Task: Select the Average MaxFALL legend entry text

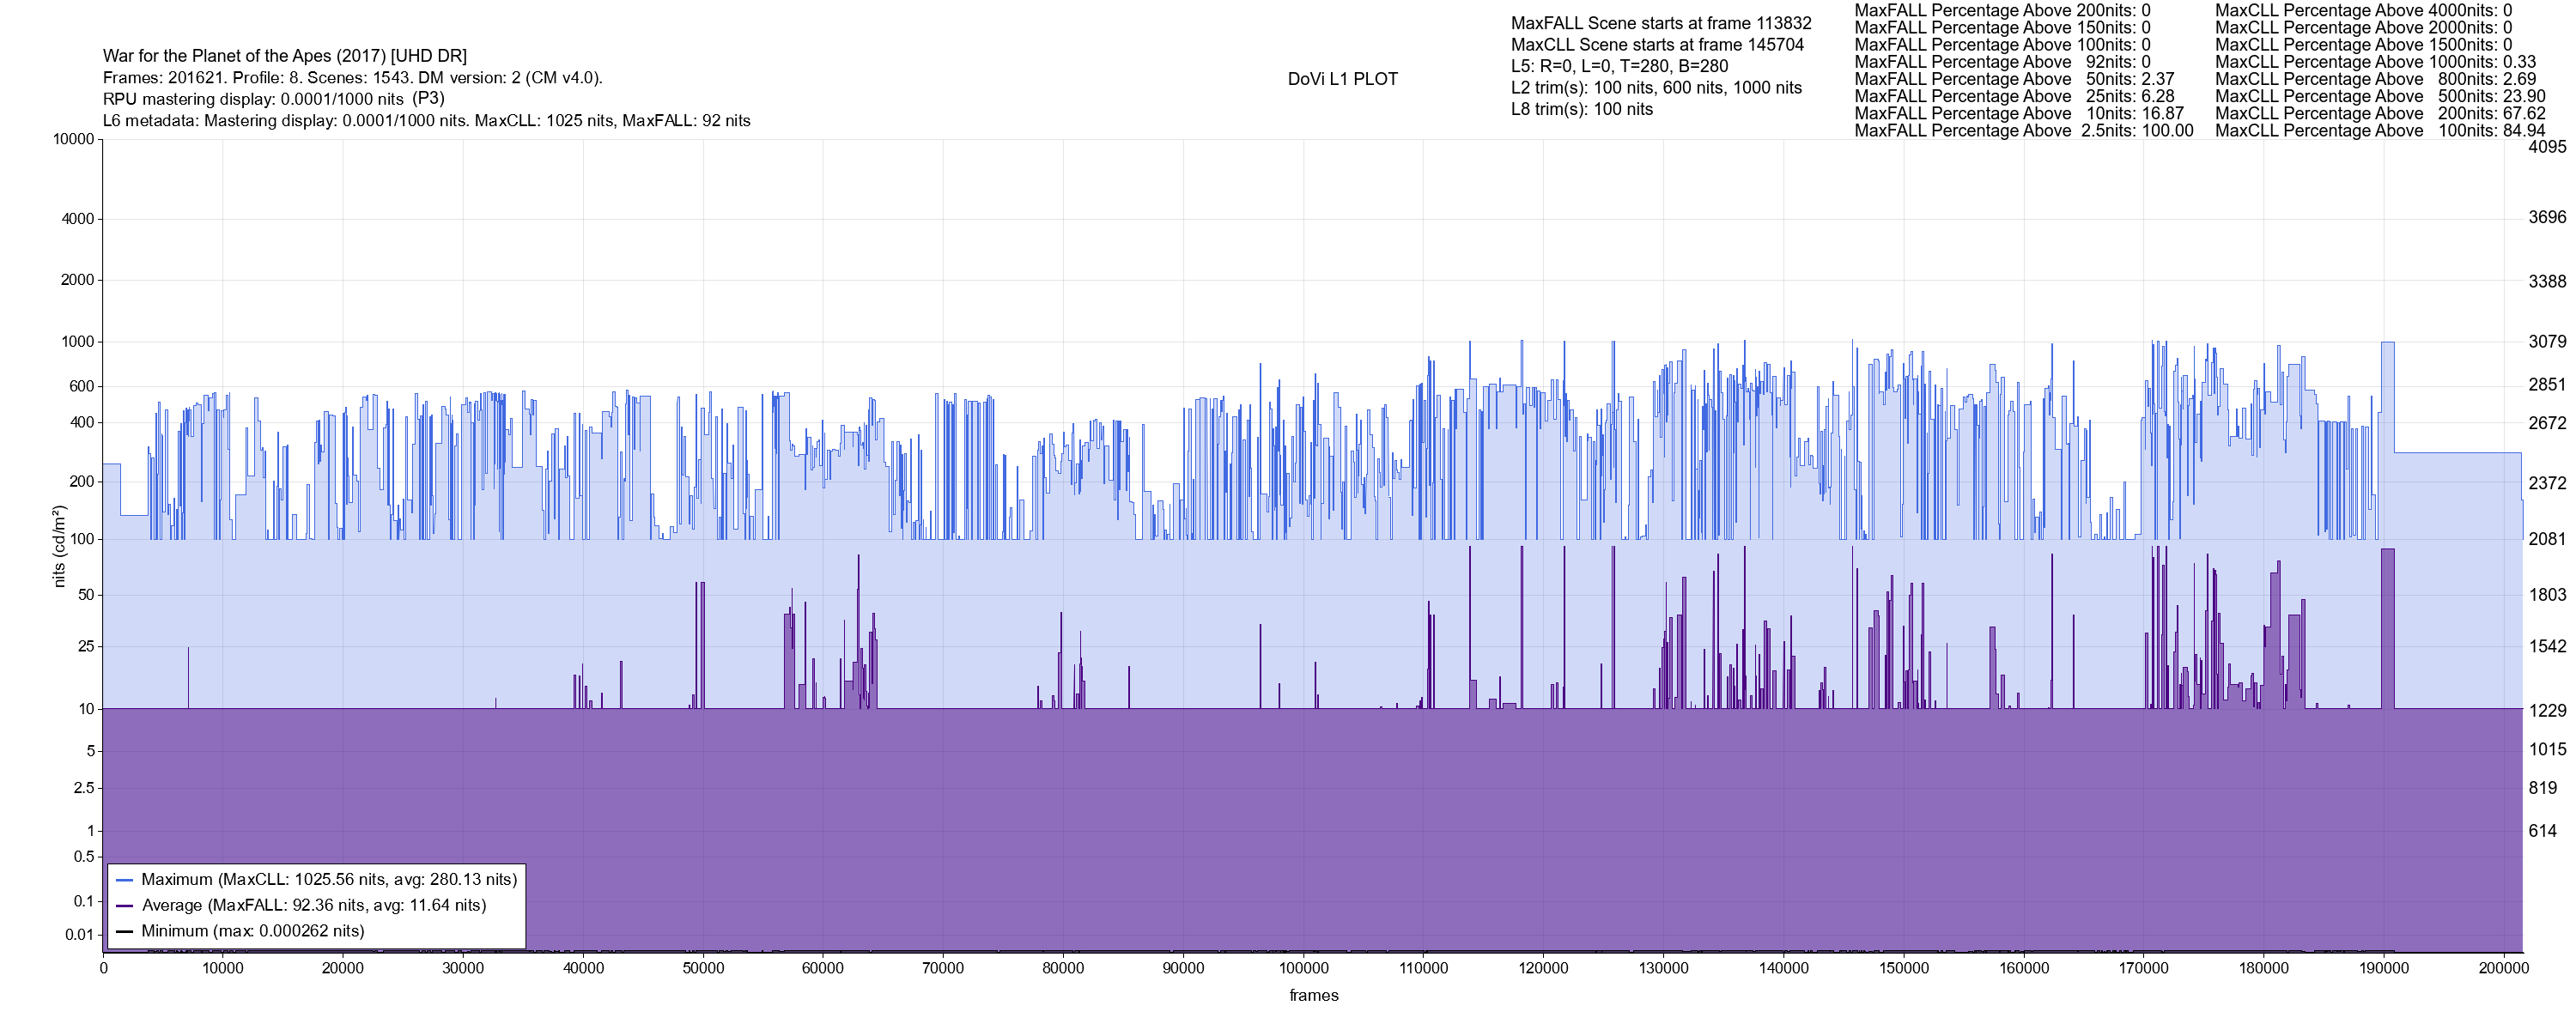Action: point(314,906)
